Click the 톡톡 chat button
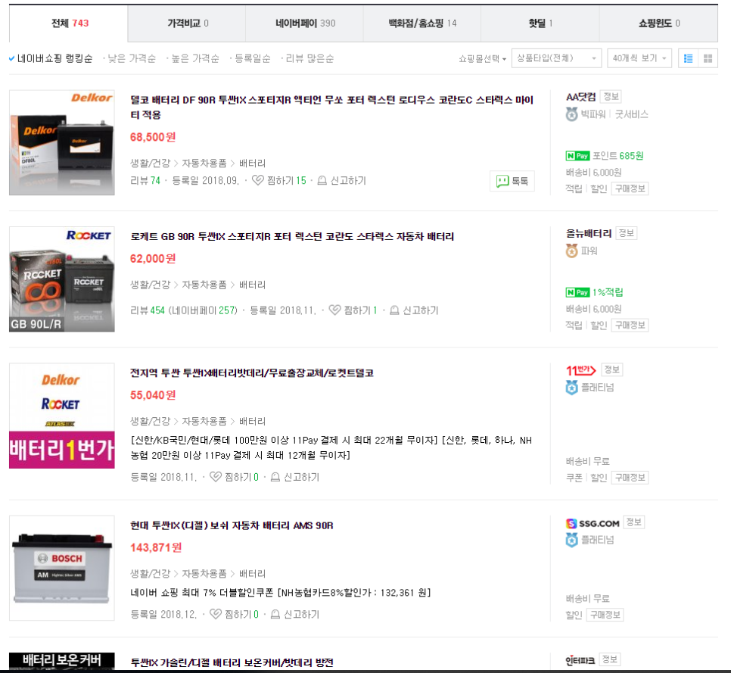The height and width of the screenshot is (673, 731). pyautogui.click(x=512, y=181)
